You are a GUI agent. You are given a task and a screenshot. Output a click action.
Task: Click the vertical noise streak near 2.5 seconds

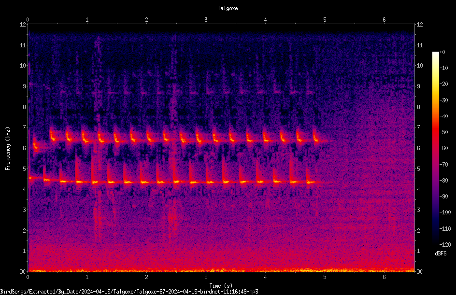click(173, 137)
